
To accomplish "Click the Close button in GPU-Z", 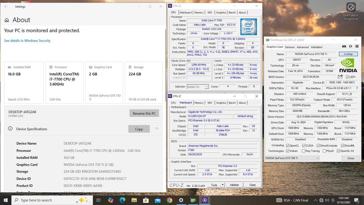I will (x=351, y=158).
